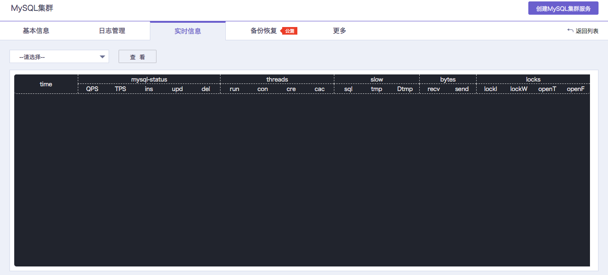Switch to the 基本信息 tab
The image size is (608, 275).
36,31
